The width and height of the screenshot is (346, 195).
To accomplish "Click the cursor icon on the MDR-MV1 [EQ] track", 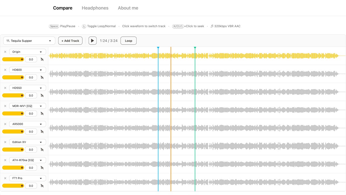I will (x=42, y=113).
